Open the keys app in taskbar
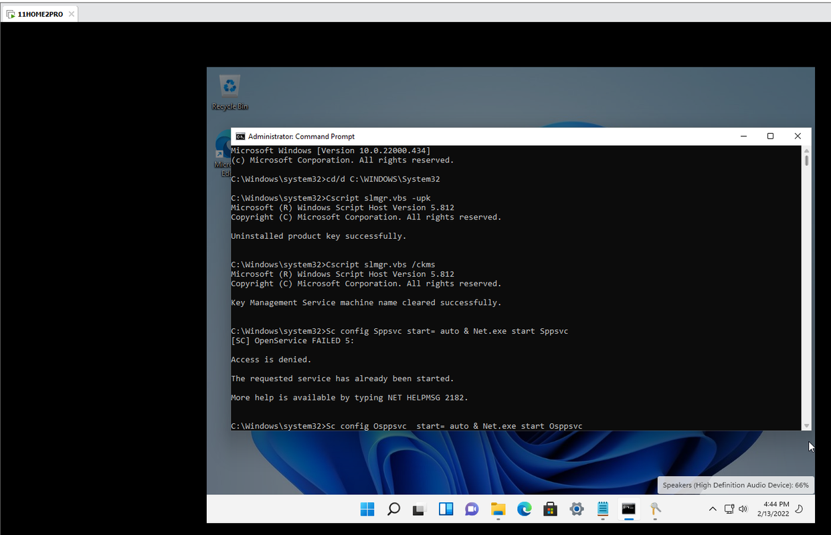 coord(655,510)
